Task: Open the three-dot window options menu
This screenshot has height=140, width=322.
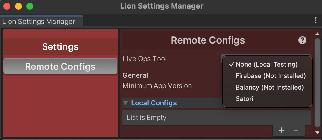Action: point(316,20)
